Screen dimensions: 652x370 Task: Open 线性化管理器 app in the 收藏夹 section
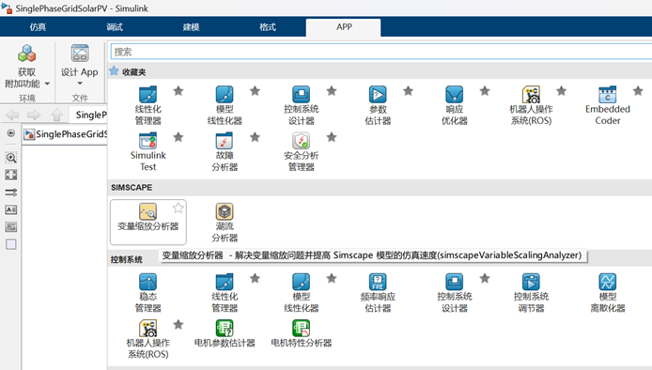148,105
